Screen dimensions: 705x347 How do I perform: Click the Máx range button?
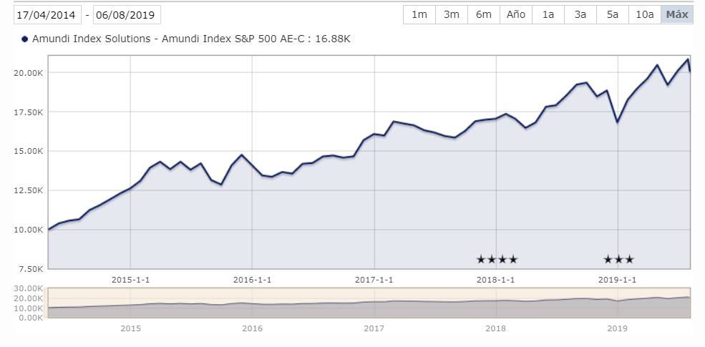coord(676,14)
